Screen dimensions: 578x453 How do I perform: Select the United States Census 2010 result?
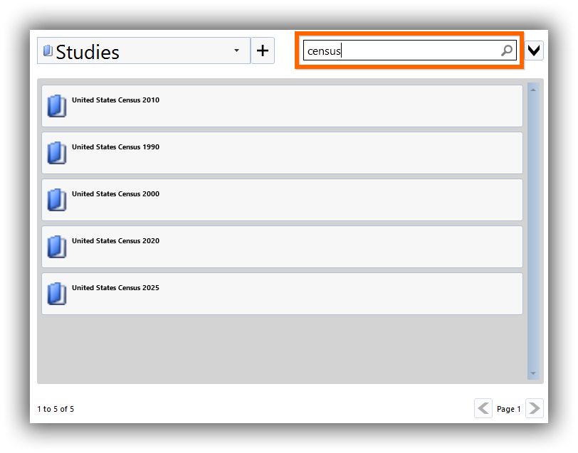tap(282, 106)
